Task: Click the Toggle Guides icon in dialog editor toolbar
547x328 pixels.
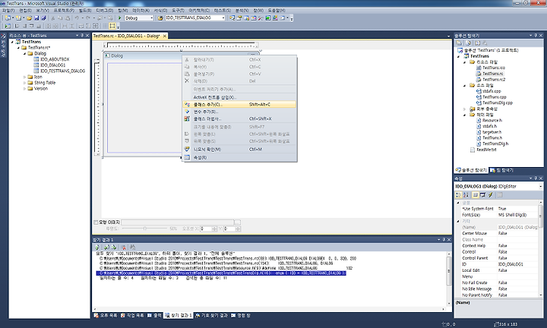Action: point(112,26)
